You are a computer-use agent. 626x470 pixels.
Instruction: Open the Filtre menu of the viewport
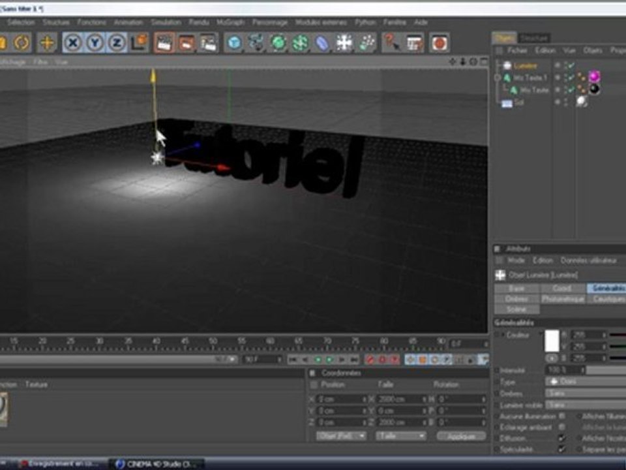pos(40,62)
